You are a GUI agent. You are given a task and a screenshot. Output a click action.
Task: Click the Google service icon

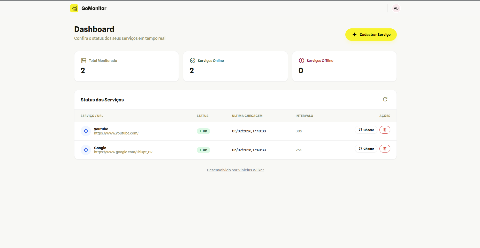pos(86,150)
